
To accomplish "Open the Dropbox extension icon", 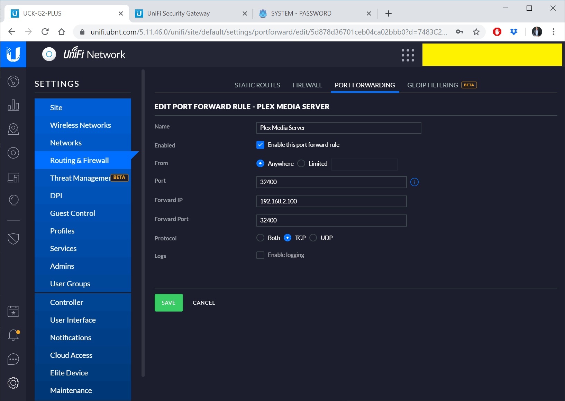I will 514,32.
